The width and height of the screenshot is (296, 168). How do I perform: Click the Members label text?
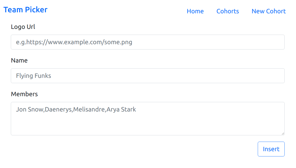point(24,94)
